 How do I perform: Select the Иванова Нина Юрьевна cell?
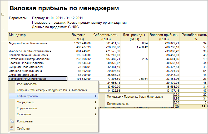pos(38,71)
